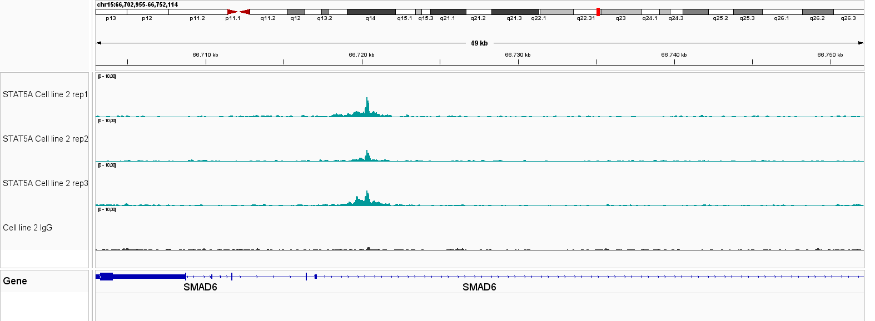
Task: Click the q26.3 band on the ideogram
Action: click(848, 12)
